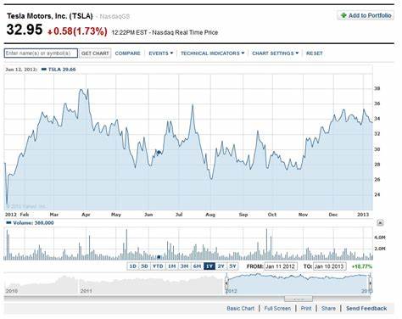Select the 6M time range
The image size is (402, 319).
pyautogui.click(x=197, y=266)
